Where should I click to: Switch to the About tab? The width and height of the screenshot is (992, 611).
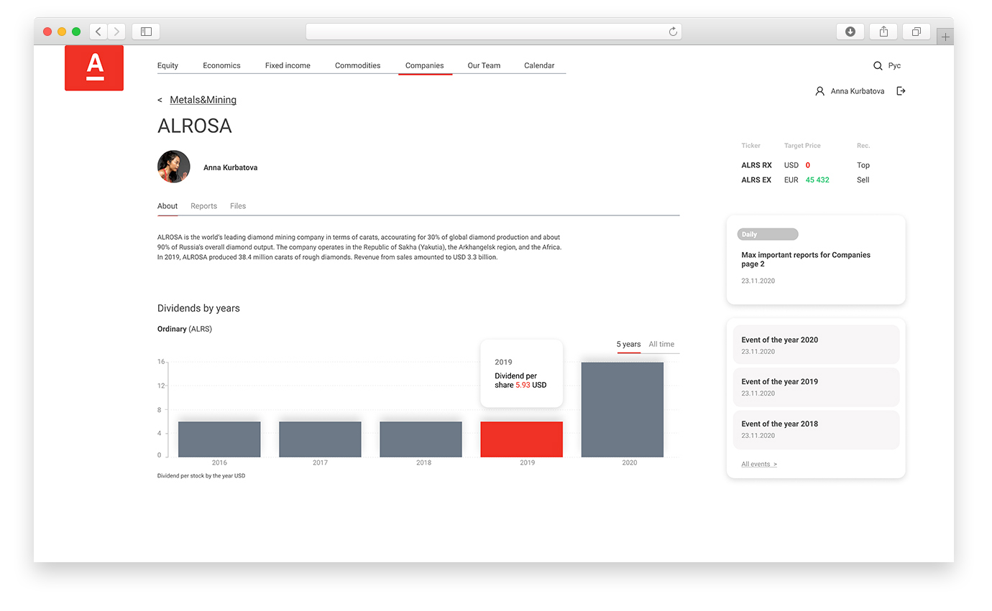pos(167,206)
